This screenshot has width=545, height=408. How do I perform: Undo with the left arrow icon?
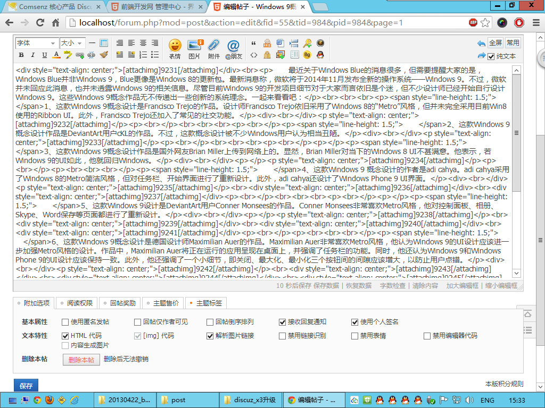point(481,44)
